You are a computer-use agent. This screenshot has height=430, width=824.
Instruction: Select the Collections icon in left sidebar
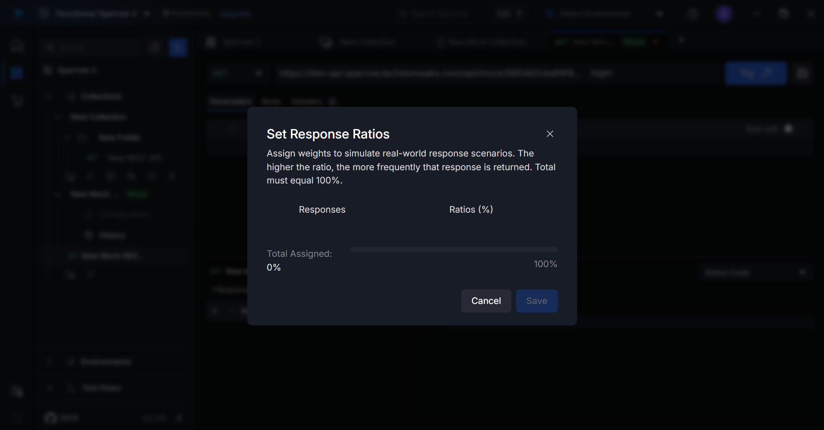point(17,73)
